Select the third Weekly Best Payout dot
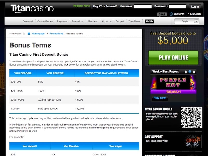 194,71
